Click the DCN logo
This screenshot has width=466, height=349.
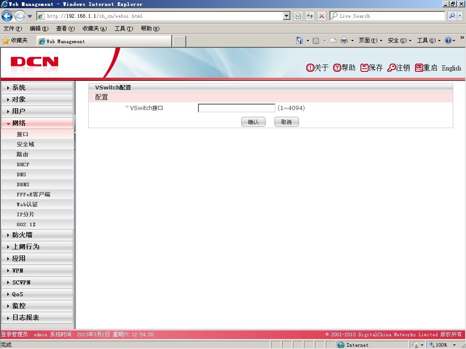[x=35, y=62]
